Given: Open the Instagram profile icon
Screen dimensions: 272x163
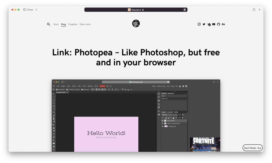Looking at the screenshot, I should pyautogui.click(x=199, y=24).
